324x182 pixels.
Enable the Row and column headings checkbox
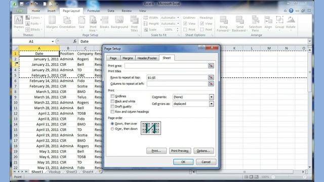[112, 112]
